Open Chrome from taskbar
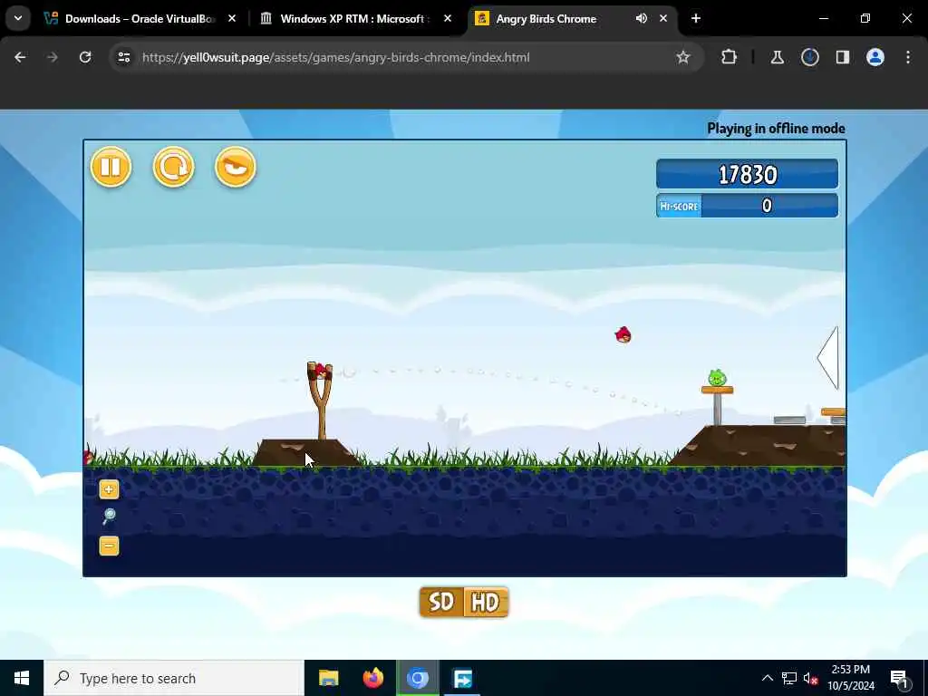The width and height of the screenshot is (928, 696). click(417, 678)
